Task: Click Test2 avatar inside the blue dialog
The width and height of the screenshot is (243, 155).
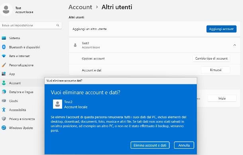Action: pyautogui.click(x=57, y=104)
